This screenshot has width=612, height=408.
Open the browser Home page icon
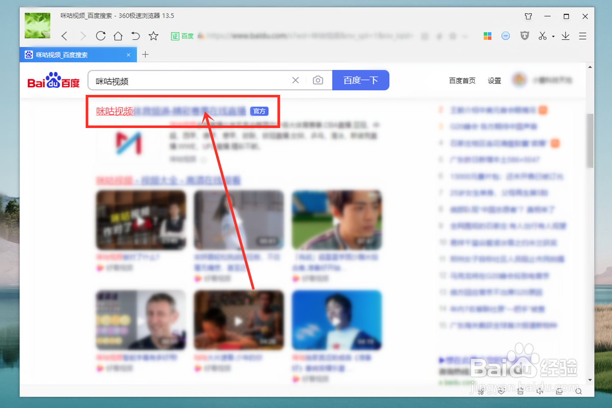click(x=118, y=36)
